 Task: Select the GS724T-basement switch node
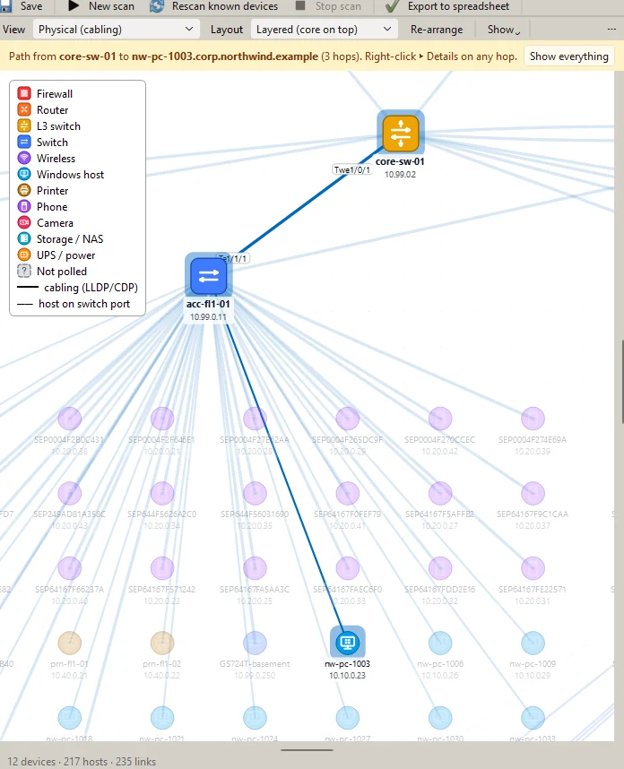[x=256, y=643]
